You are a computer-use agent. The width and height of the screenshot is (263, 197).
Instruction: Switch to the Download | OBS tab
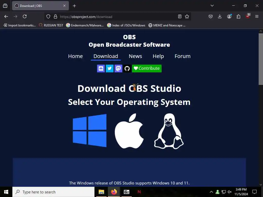[x=40, y=6]
